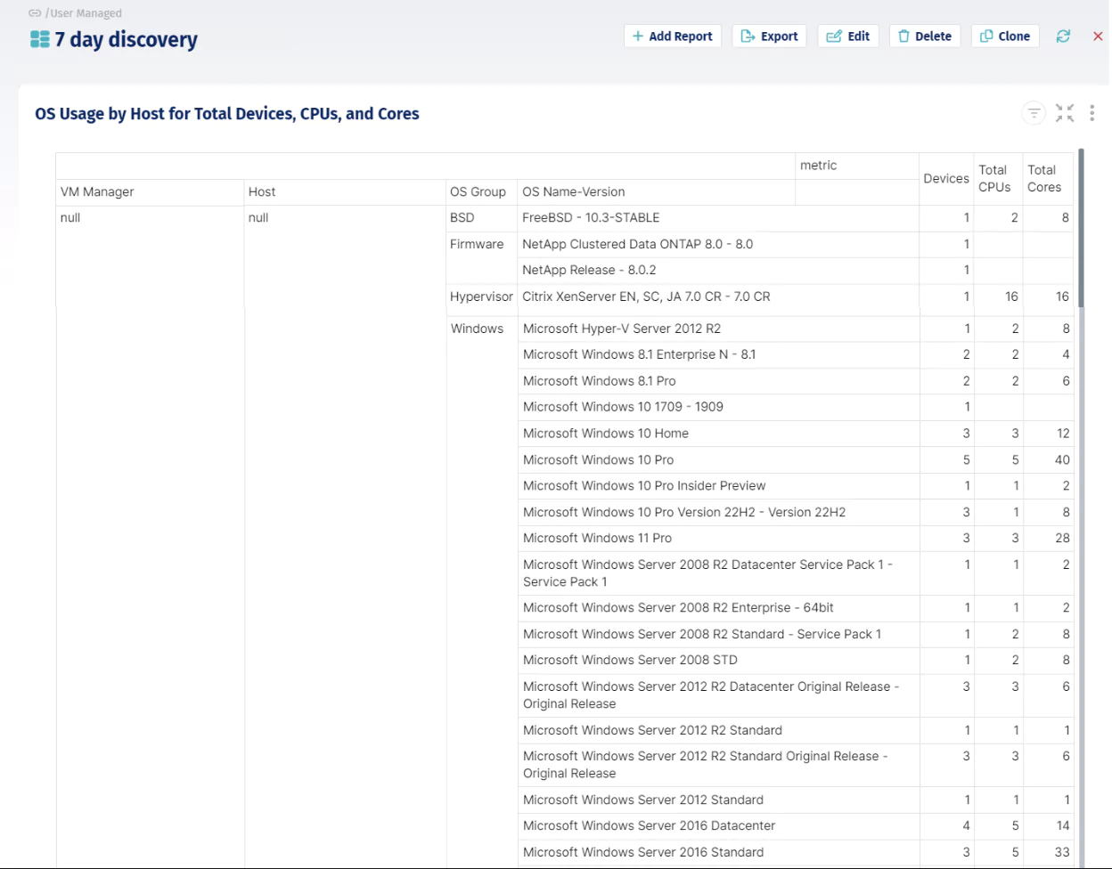Click the 7 day discovery title
Screen dimensions: 1112x869
pyautogui.click(x=127, y=39)
